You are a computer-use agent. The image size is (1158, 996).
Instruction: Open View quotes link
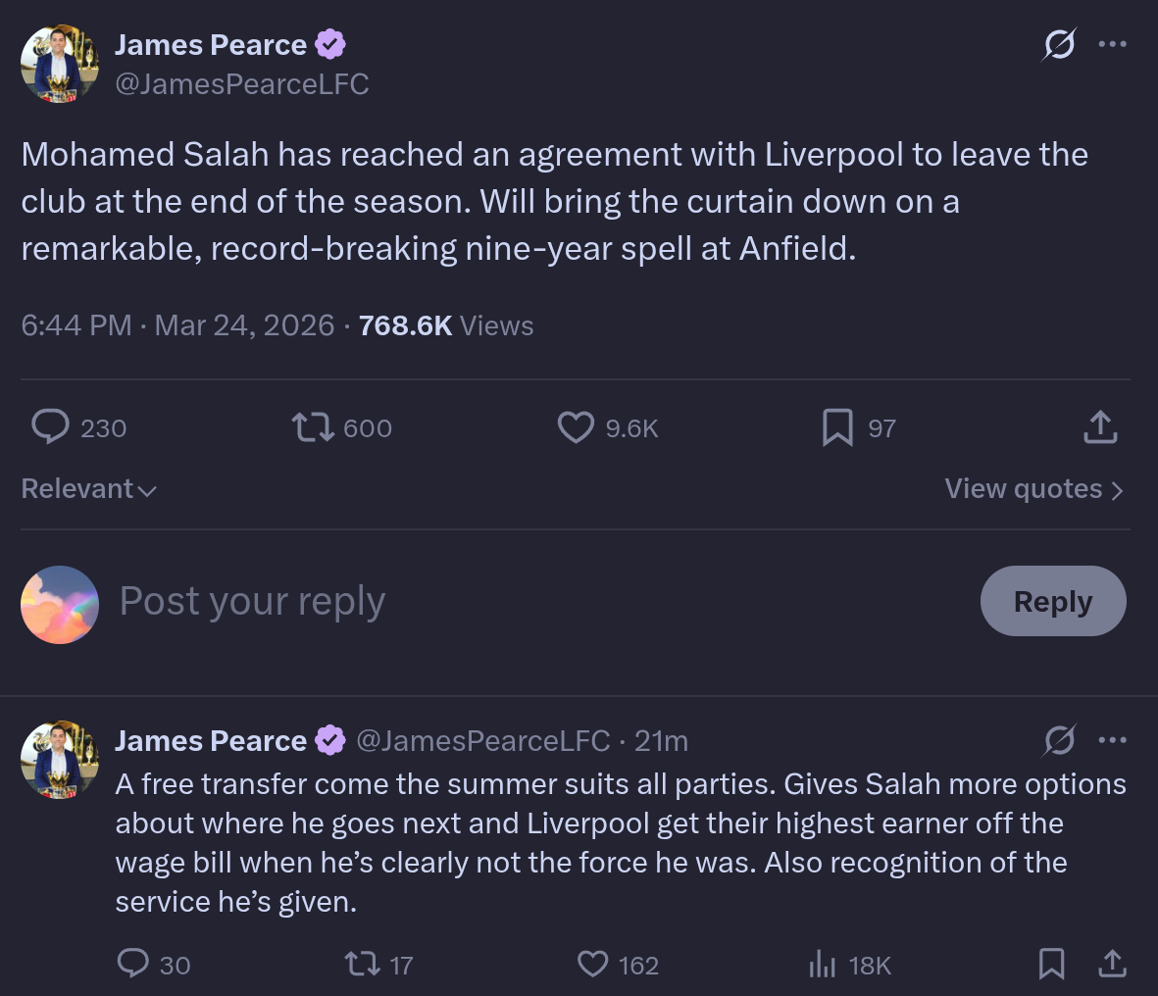pyautogui.click(x=1033, y=489)
